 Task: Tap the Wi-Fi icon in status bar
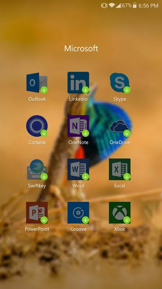pyautogui.click(x=112, y=5)
